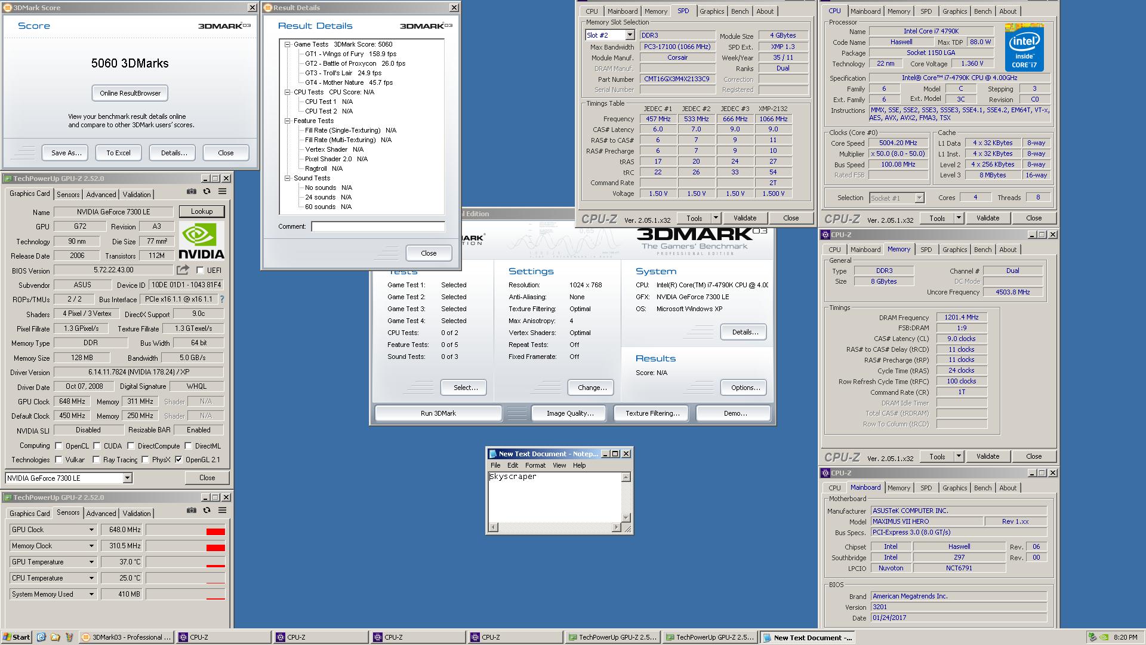Click the Comment input field

(378, 226)
